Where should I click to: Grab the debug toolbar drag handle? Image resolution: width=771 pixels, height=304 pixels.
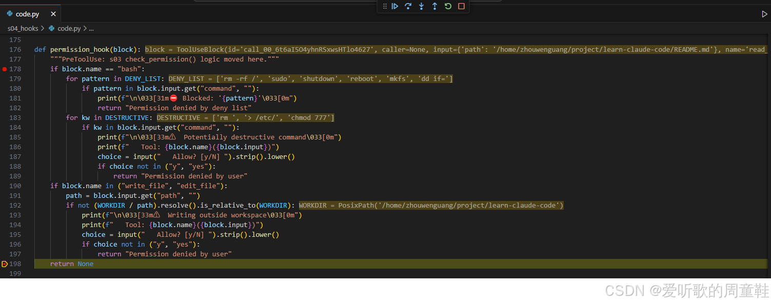point(385,6)
